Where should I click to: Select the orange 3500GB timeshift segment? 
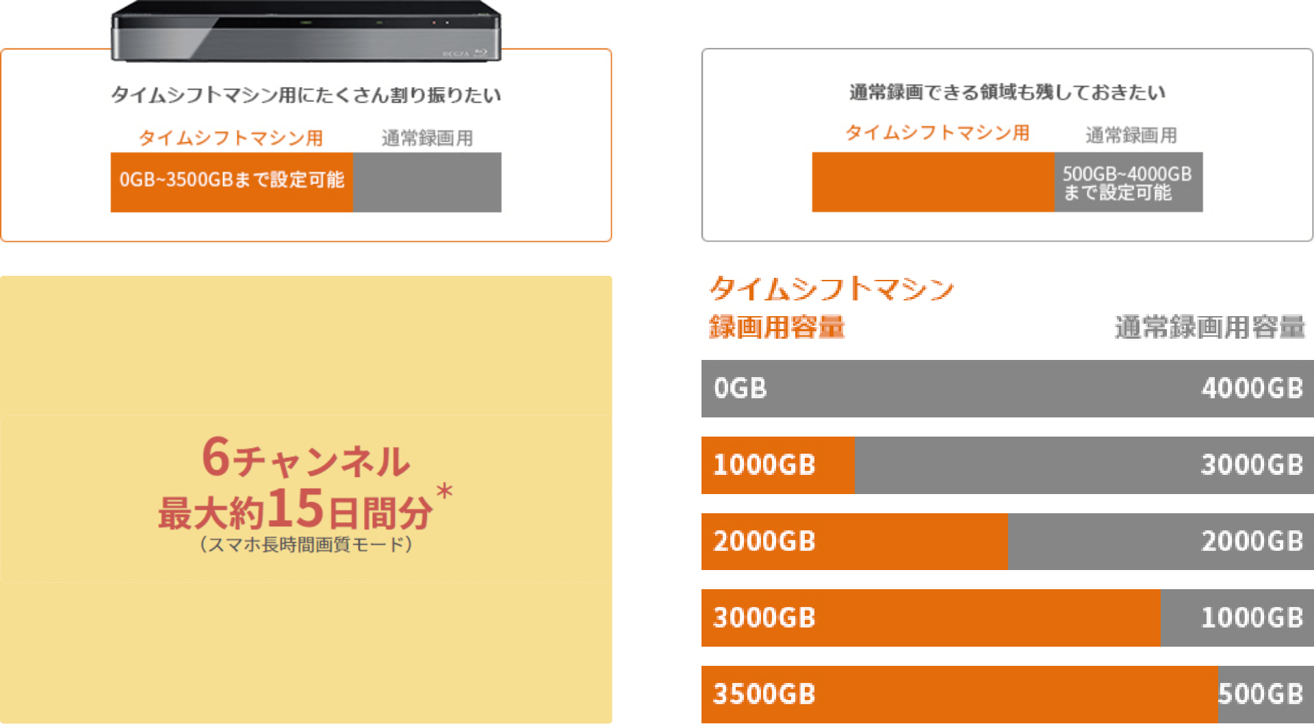click(959, 694)
